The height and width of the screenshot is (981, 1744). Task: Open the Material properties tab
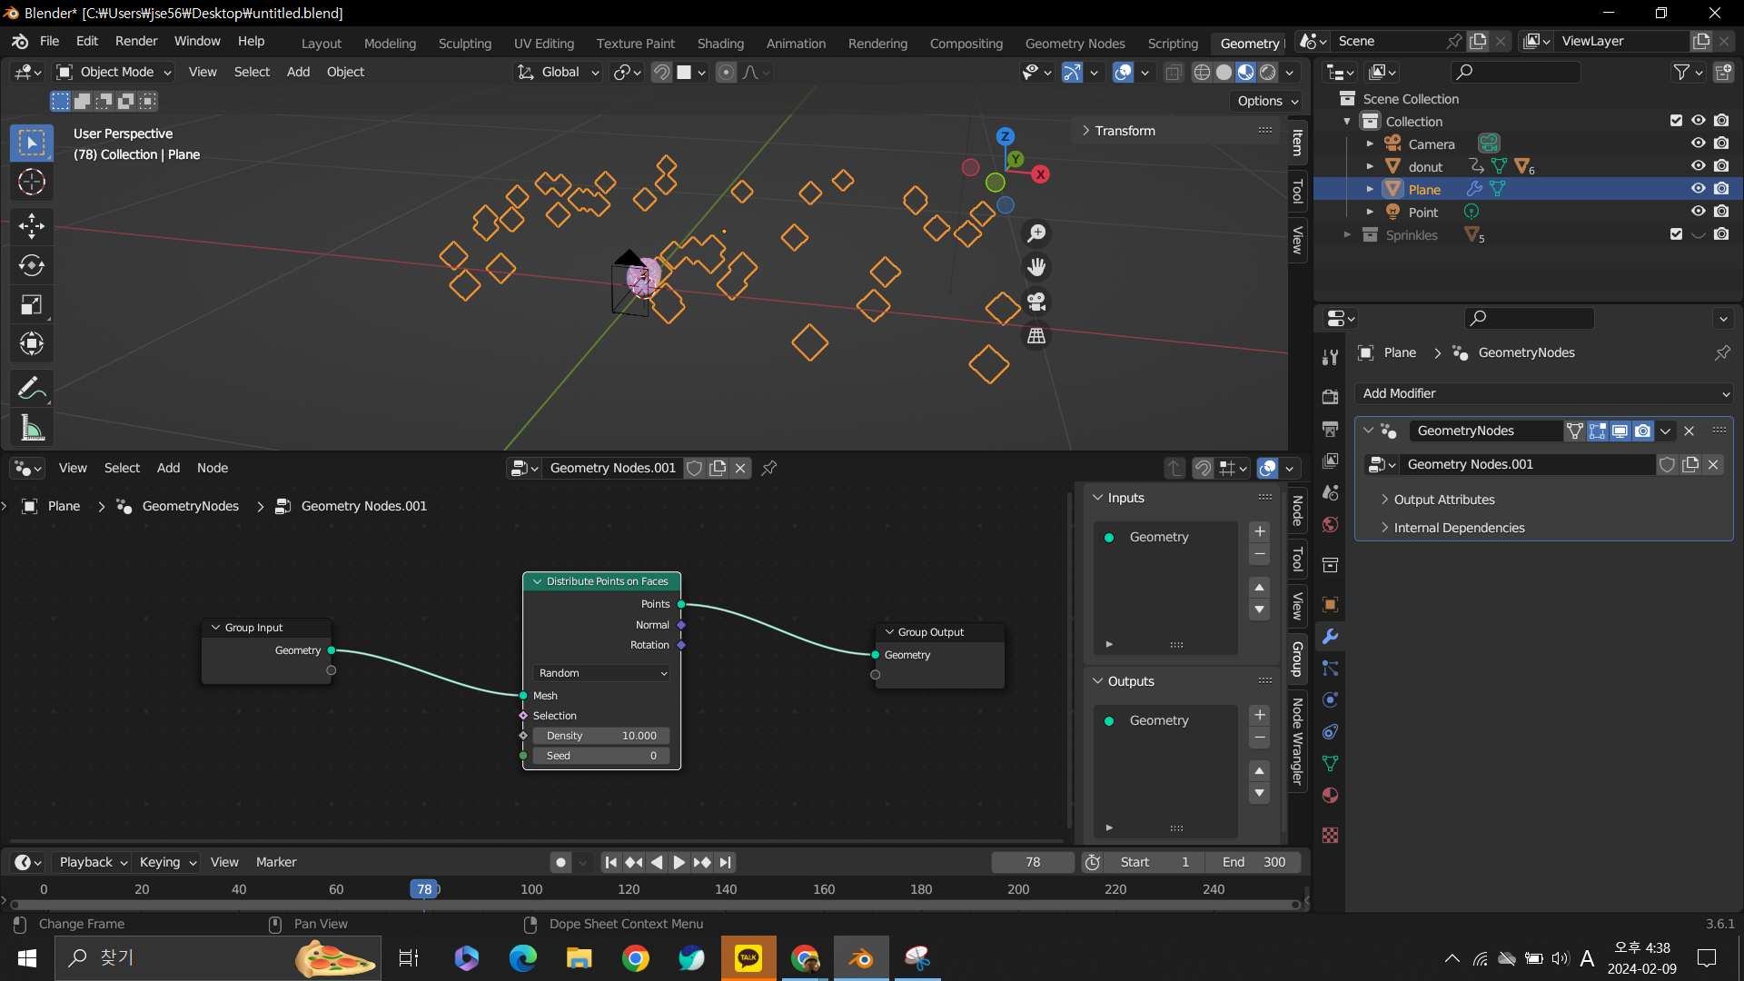(x=1331, y=796)
